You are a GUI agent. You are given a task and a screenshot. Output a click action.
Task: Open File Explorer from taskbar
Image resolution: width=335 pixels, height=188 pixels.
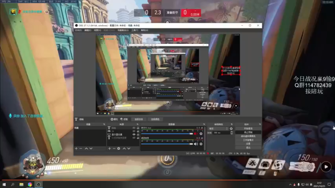[x=21, y=185]
